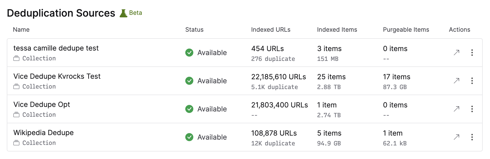Click the Indexed URLs column header
Viewport: 490px width, 159px height.
tap(271, 29)
